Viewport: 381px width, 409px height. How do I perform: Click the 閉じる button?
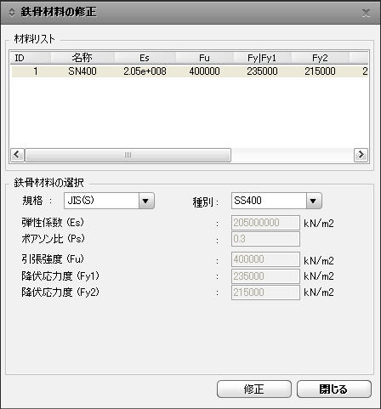334,389
